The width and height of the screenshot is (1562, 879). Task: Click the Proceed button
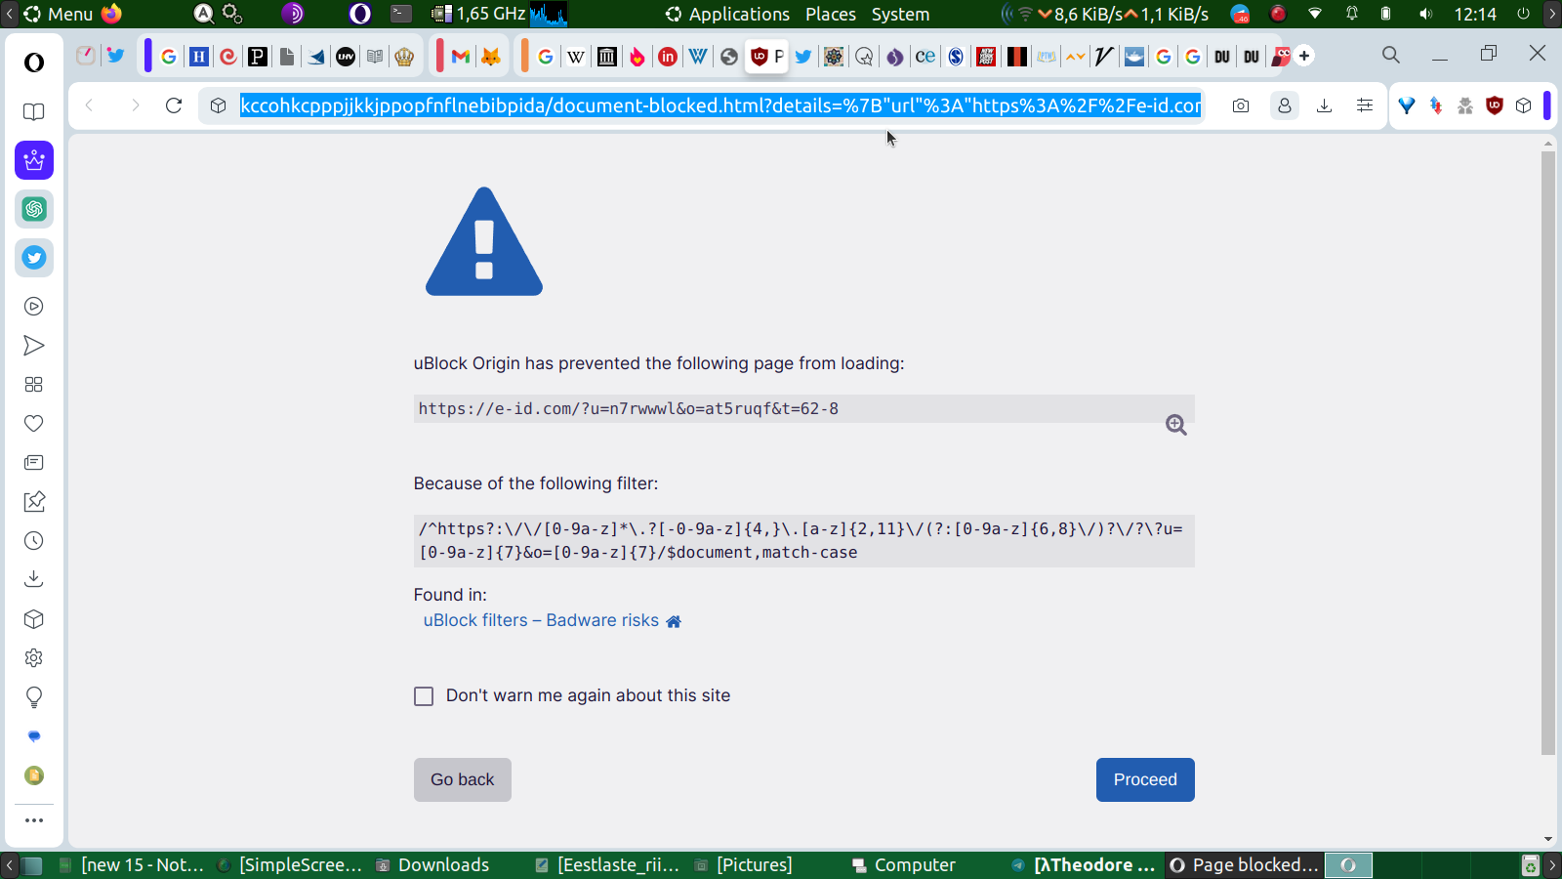[1145, 779]
